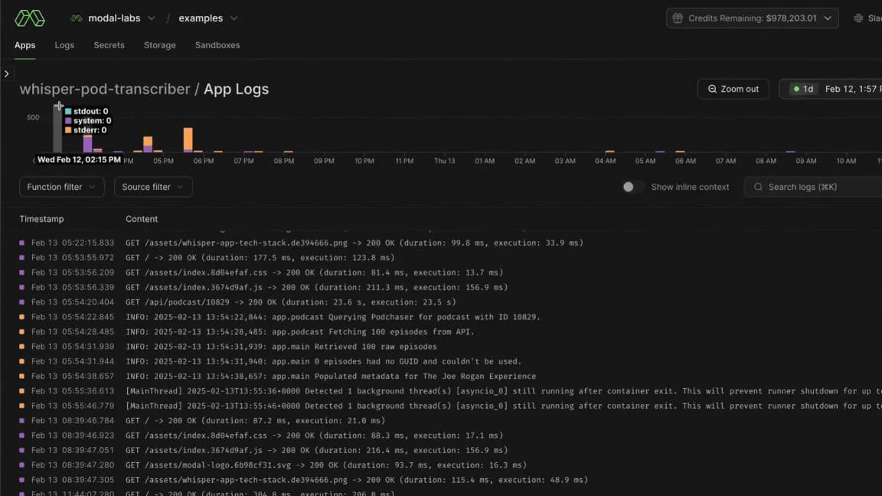Click the Zoom out button
The image size is (882, 496).
733,89
